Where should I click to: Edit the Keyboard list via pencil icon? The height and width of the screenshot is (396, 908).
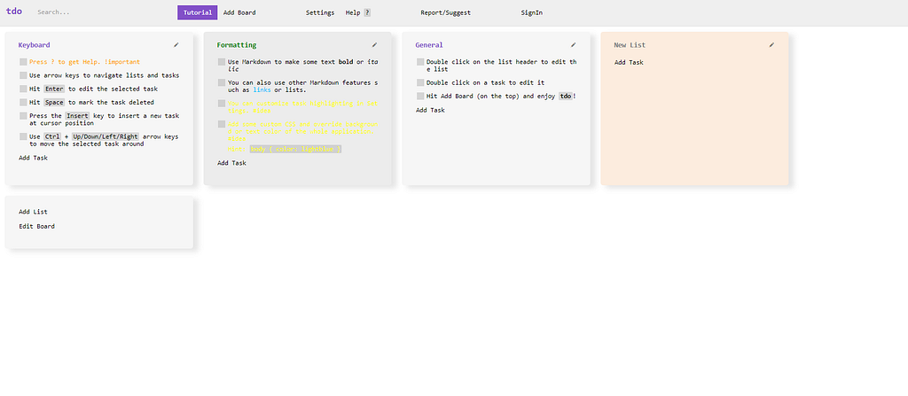click(176, 44)
